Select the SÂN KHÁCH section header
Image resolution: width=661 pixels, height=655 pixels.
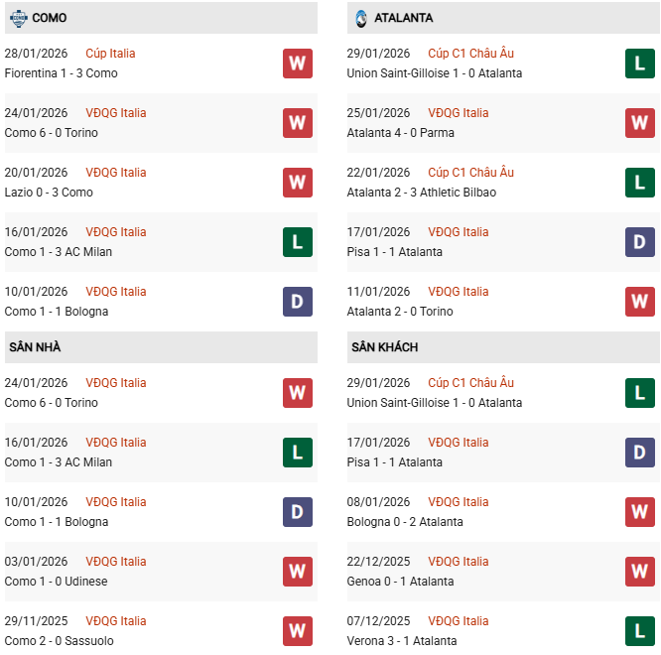point(384,347)
